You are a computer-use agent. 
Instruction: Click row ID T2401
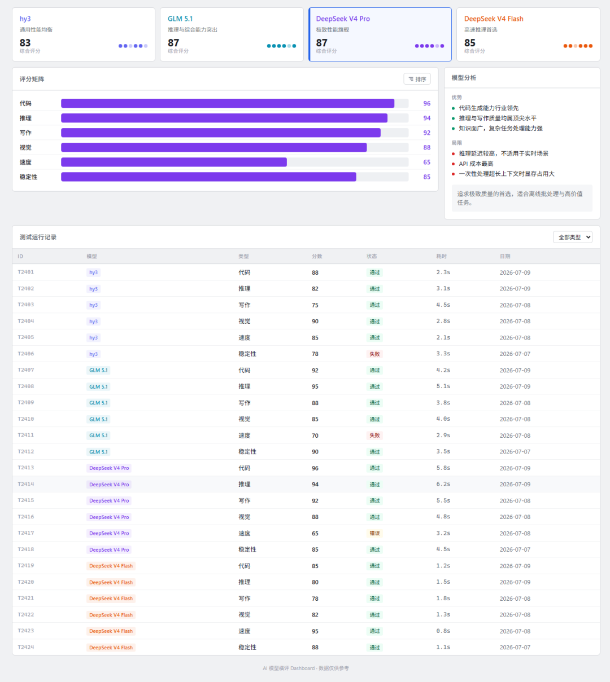(x=25, y=272)
